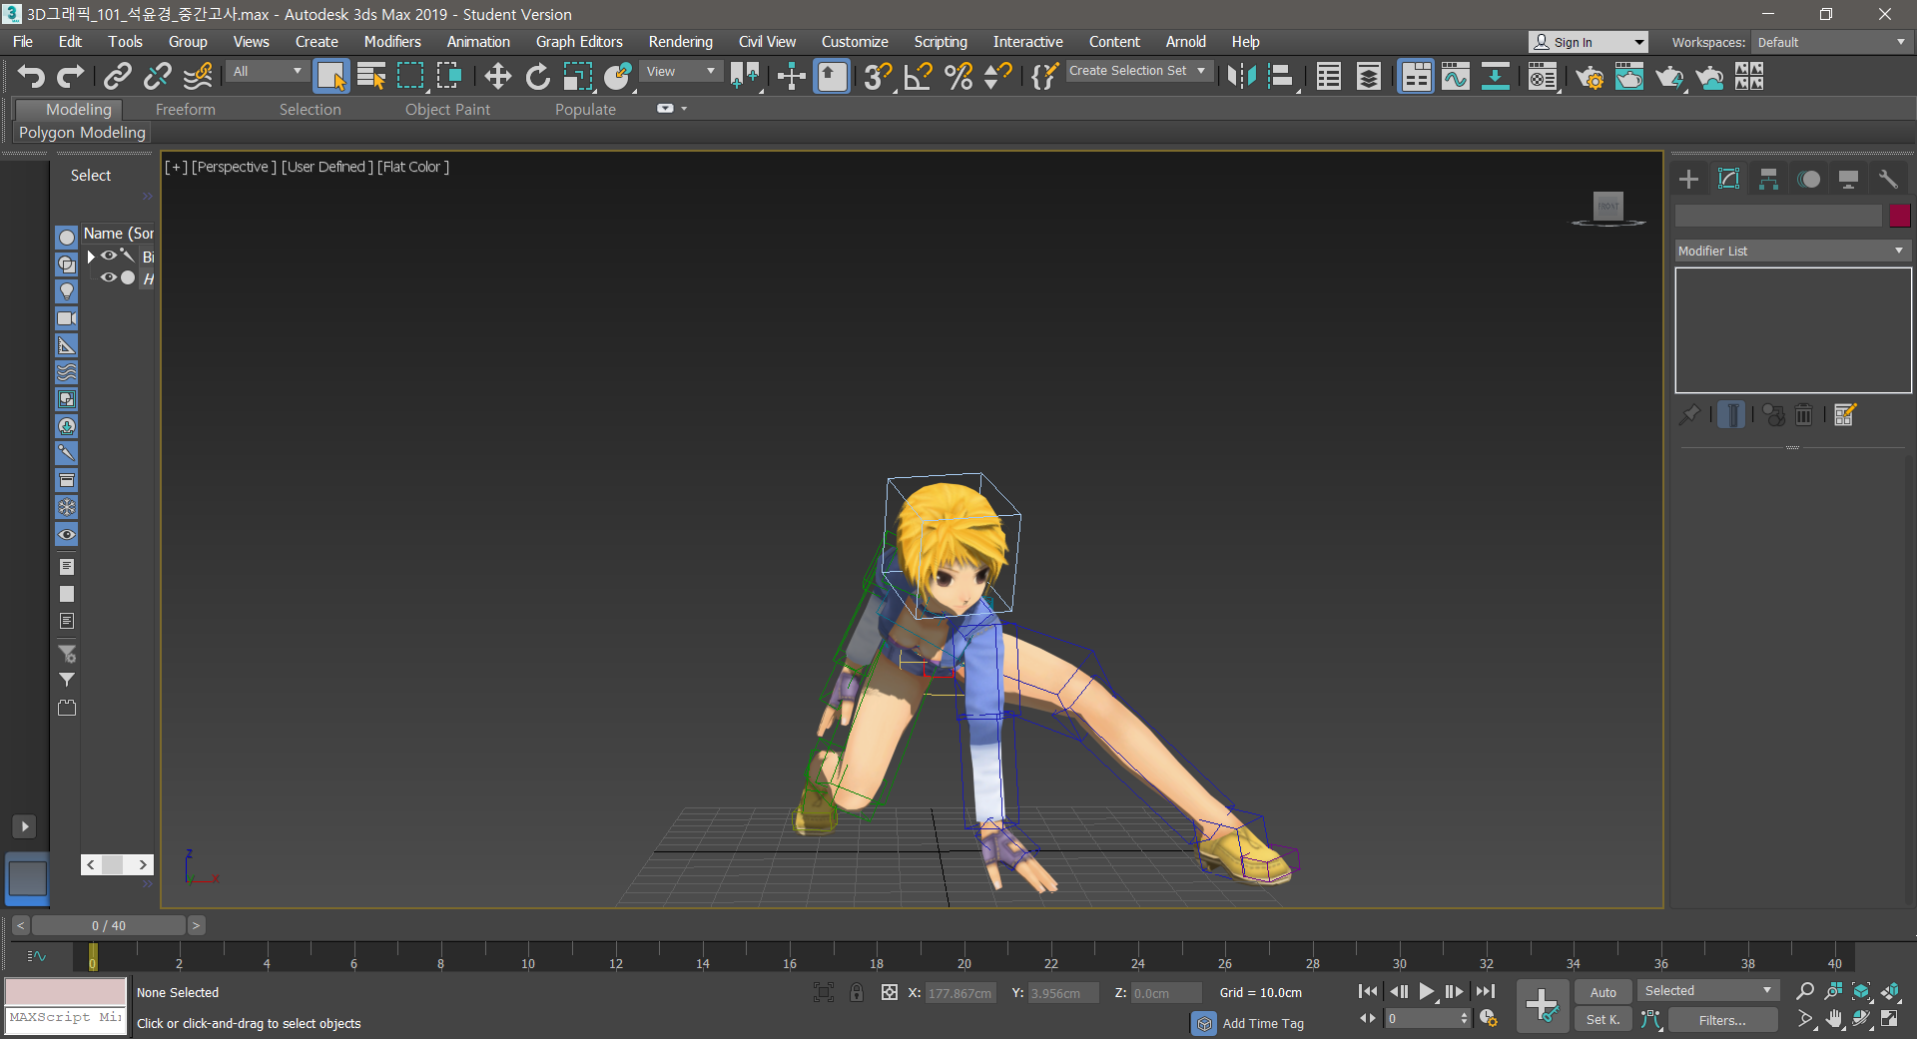
Task: Toggle Spinner Snap
Action: click(997, 77)
